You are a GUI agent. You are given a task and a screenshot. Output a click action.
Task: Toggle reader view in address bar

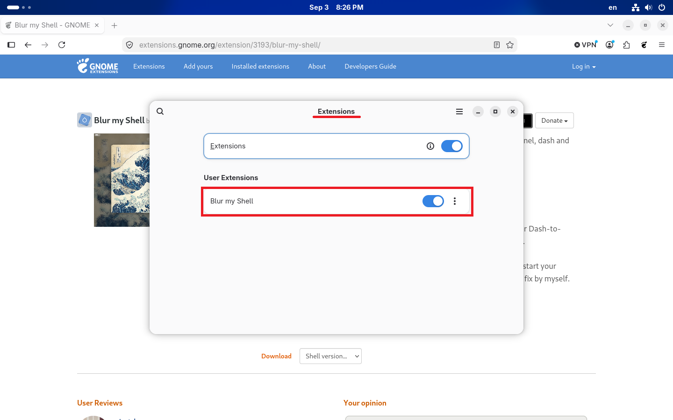point(497,45)
